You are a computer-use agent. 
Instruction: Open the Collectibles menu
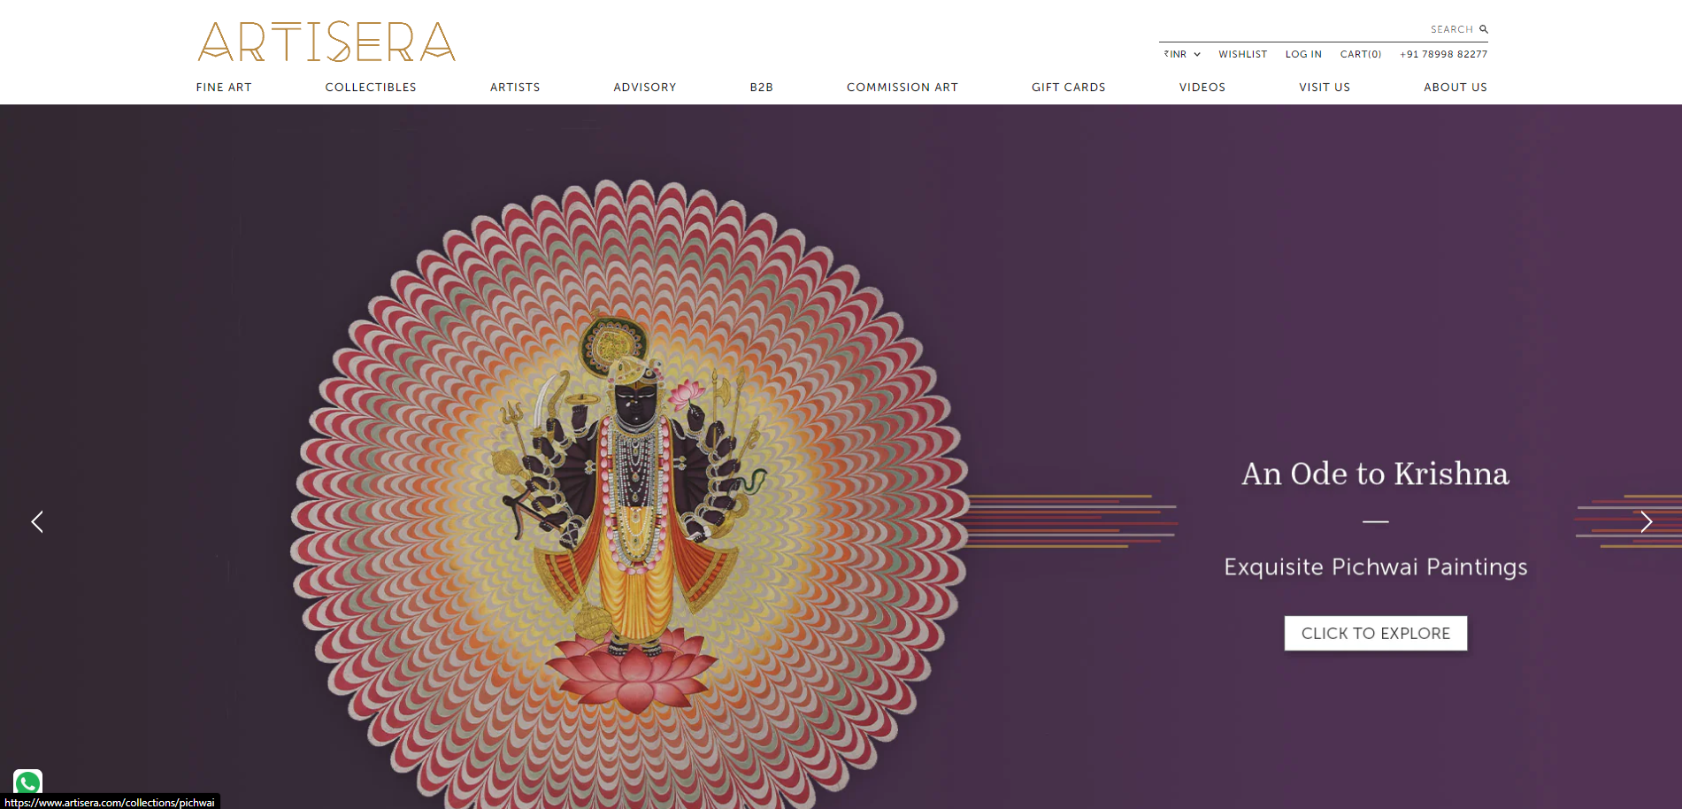tap(371, 87)
